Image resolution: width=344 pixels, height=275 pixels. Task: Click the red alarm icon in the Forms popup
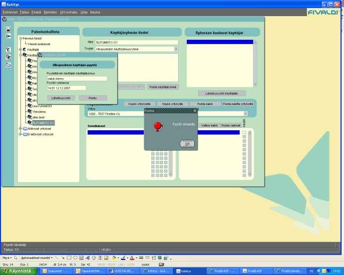click(158, 126)
